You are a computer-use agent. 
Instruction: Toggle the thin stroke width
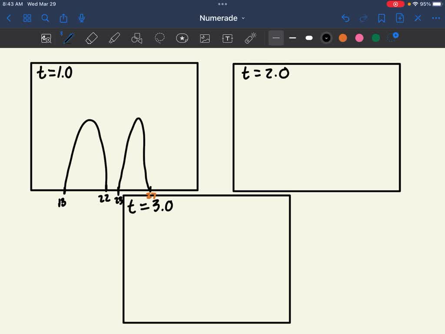[x=276, y=38]
